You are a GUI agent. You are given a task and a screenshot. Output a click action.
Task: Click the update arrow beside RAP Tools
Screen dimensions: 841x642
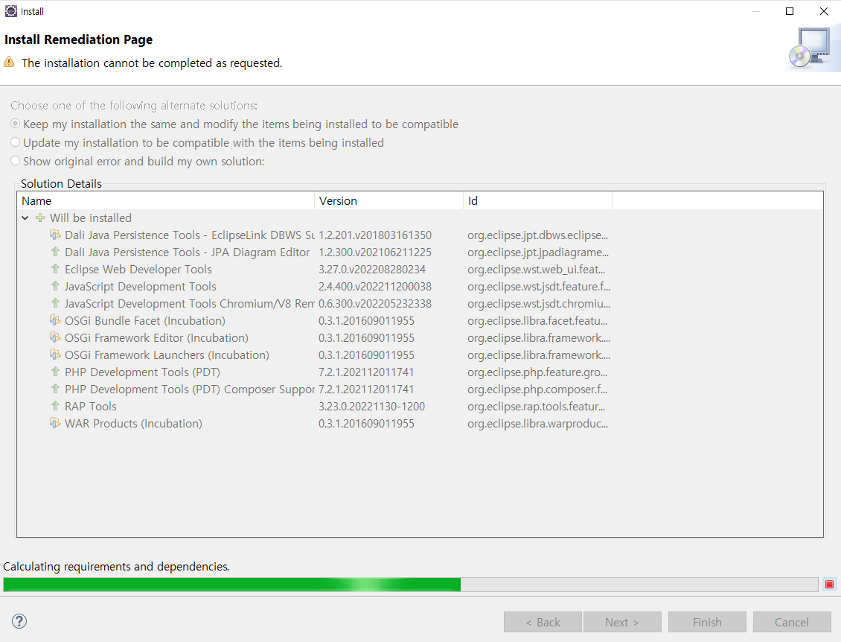[x=55, y=406]
